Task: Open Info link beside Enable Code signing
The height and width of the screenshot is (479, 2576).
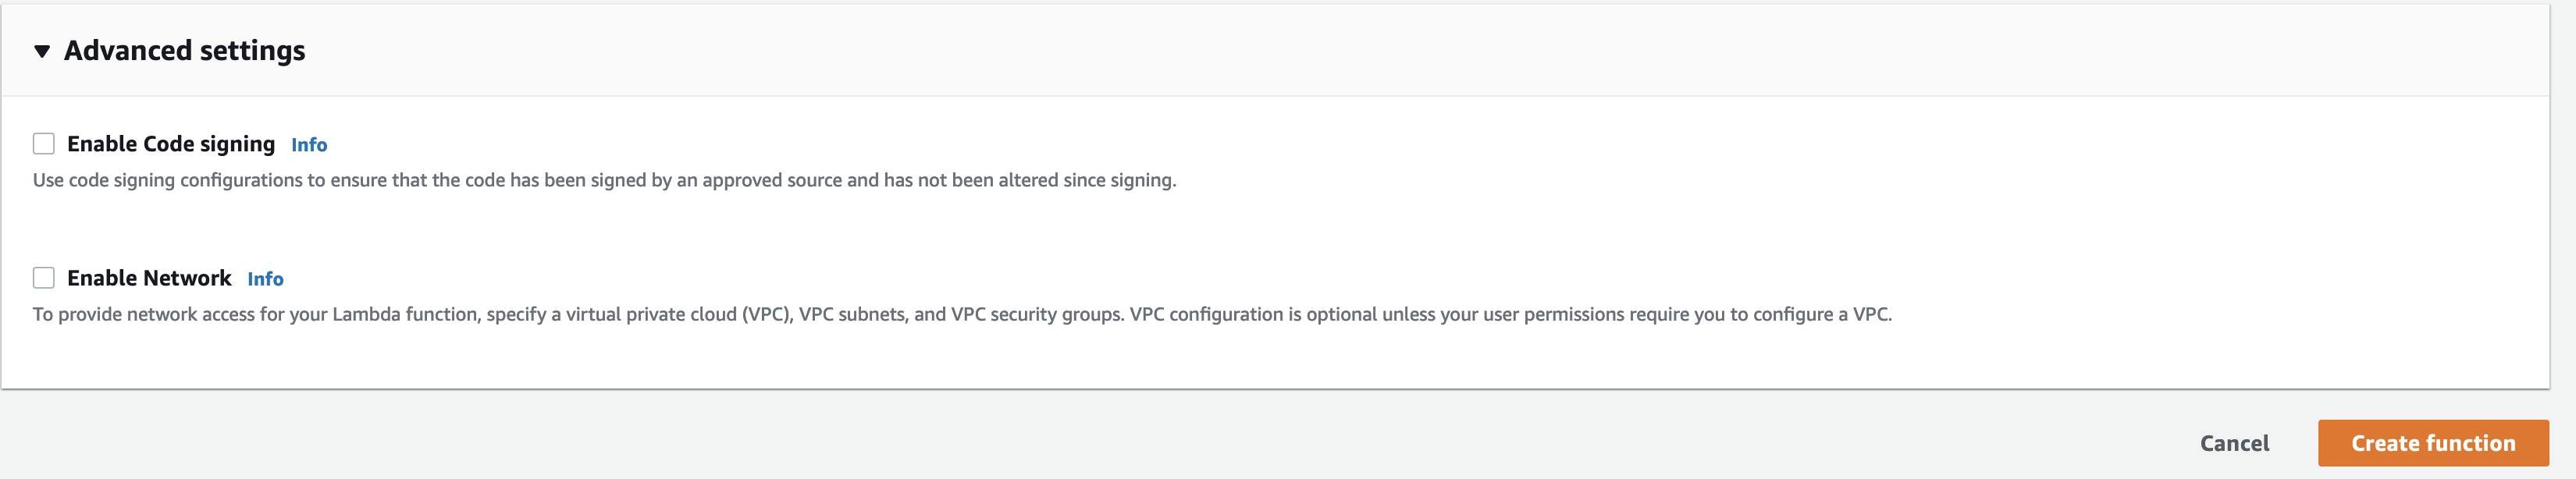Action: tap(309, 145)
